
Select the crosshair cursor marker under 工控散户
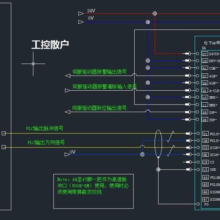pyautogui.click(x=33, y=64)
